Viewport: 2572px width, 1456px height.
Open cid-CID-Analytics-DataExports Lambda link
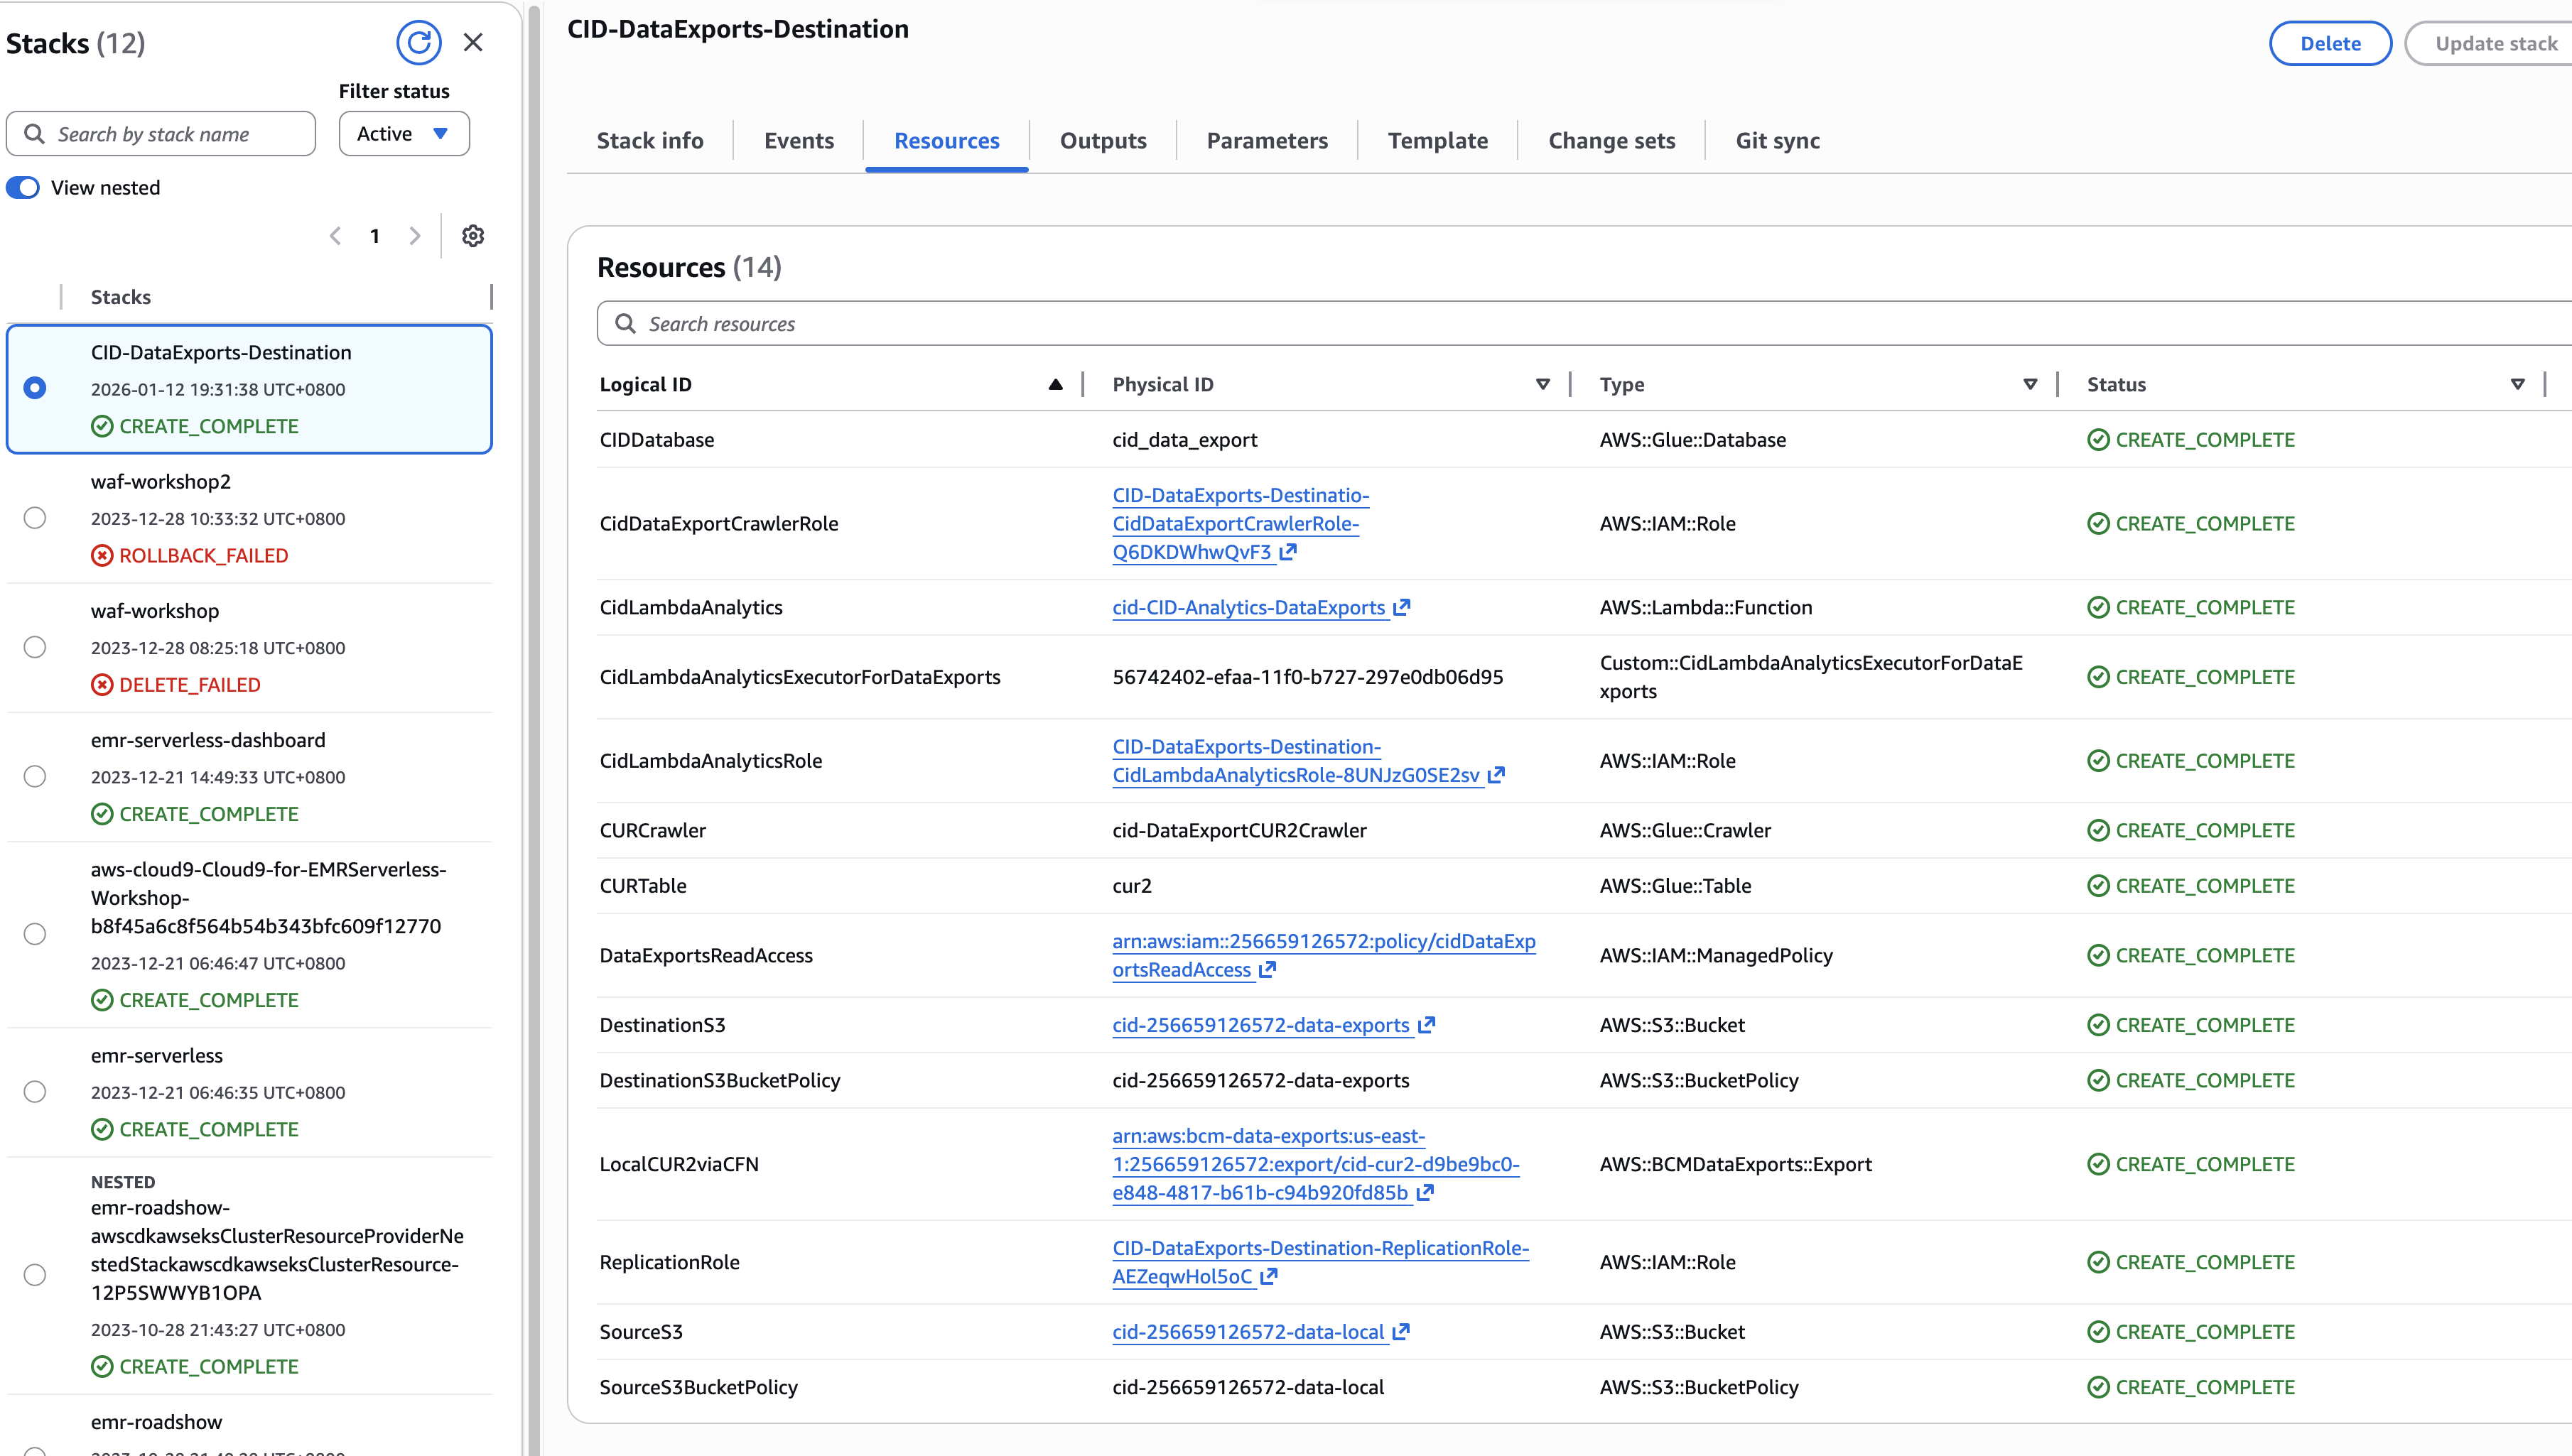1248,608
